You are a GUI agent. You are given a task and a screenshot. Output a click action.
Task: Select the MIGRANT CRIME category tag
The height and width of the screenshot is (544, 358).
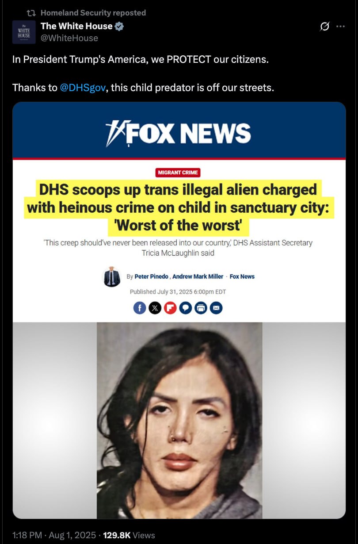[178, 172]
